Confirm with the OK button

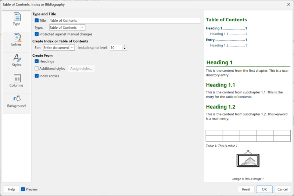(264, 189)
